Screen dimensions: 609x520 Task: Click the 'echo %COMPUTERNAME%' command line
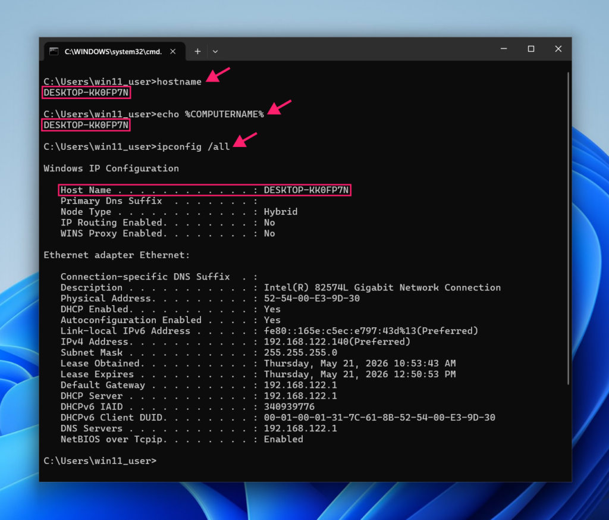[x=153, y=114]
